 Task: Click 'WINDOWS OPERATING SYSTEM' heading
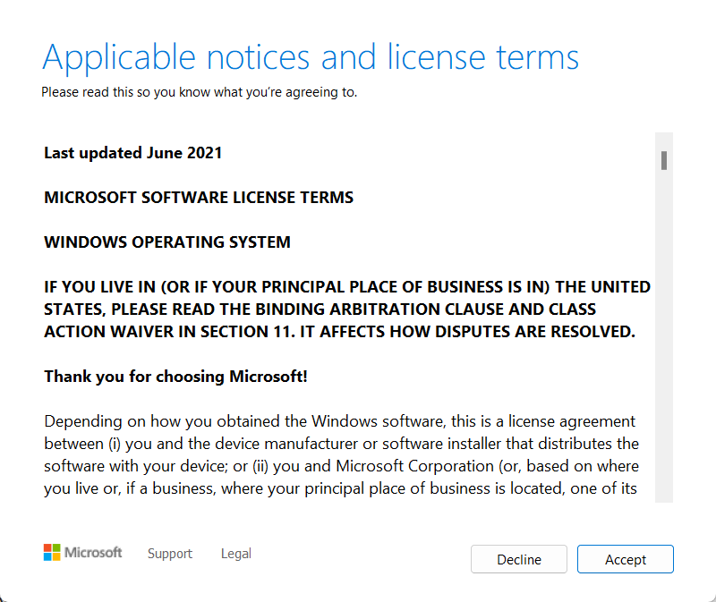pos(167,242)
